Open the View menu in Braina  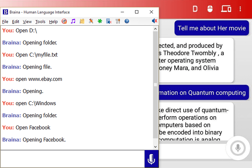point(27,22)
